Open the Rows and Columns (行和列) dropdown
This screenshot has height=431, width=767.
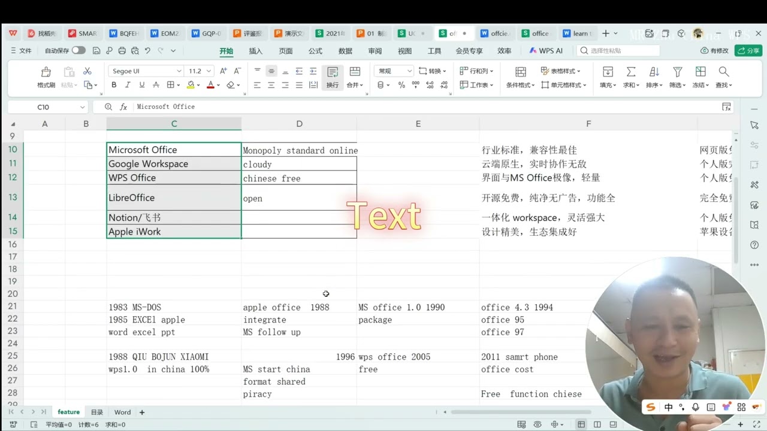click(x=477, y=71)
